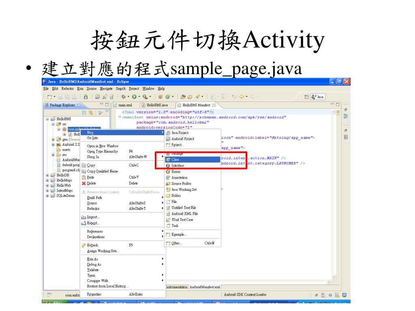Open Package Explorer view menu triangle
415x311 pixels.
[107, 112]
